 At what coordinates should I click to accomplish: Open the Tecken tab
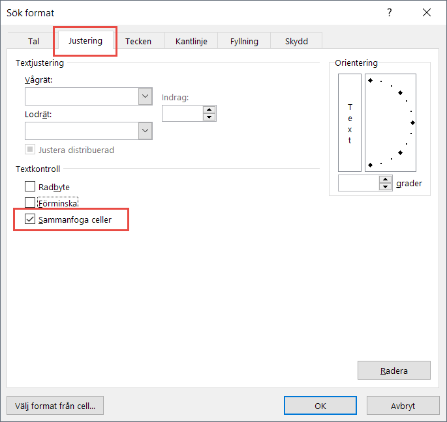(138, 41)
